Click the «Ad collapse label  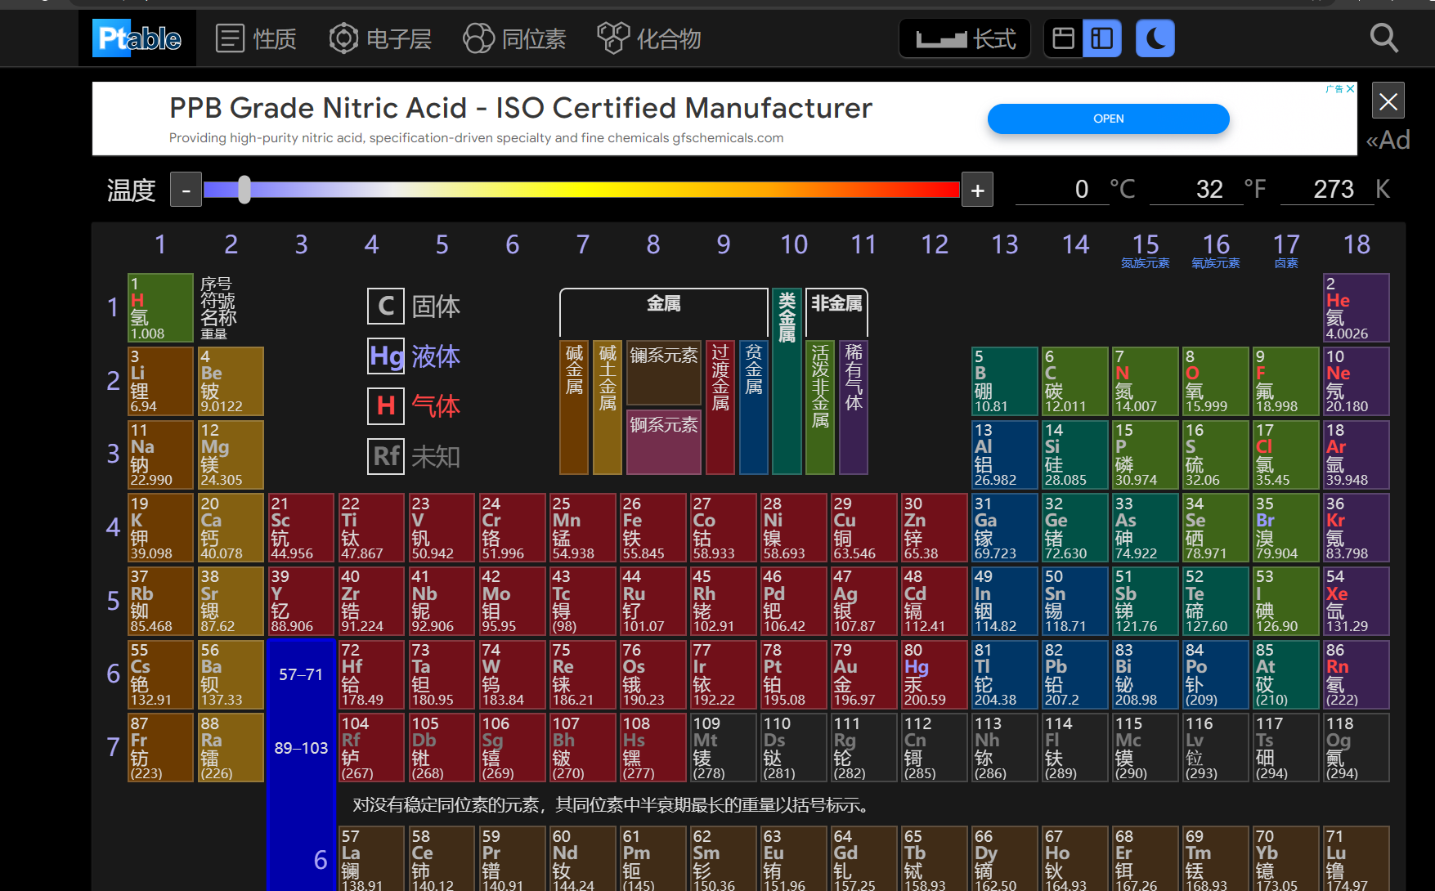1388,140
